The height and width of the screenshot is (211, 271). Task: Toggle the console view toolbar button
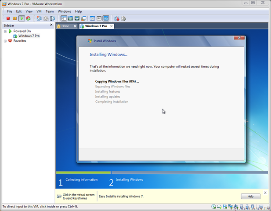[105, 18]
